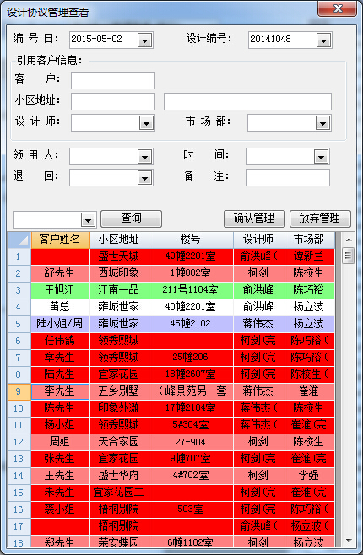
Task: Expand the 设计师 combo box arrow
Action: 146,123
